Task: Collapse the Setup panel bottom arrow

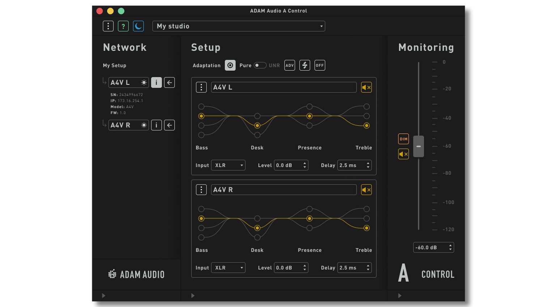Action: point(193,296)
